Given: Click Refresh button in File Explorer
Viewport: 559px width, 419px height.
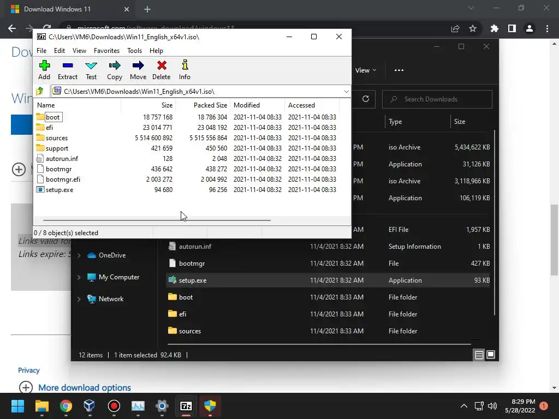Looking at the screenshot, I should 366,99.
